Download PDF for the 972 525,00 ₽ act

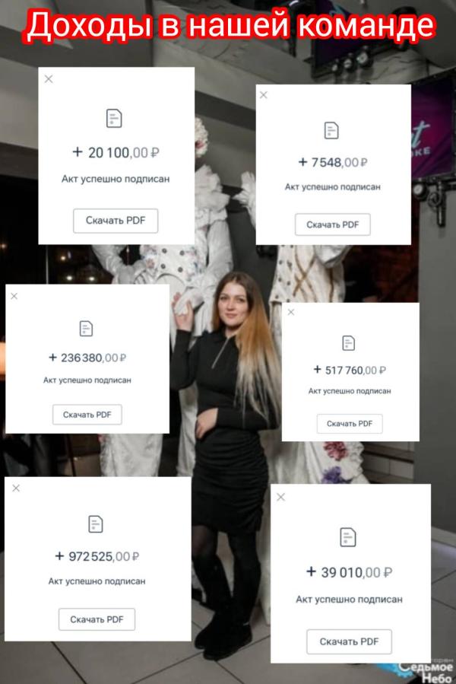pyautogui.click(x=97, y=619)
